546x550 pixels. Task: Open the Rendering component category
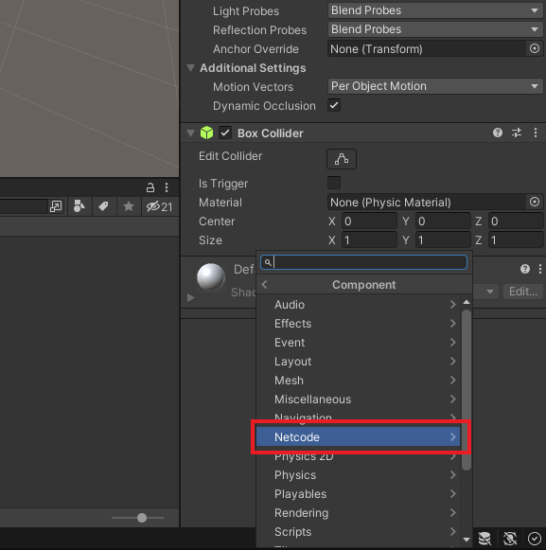click(358, 513)
